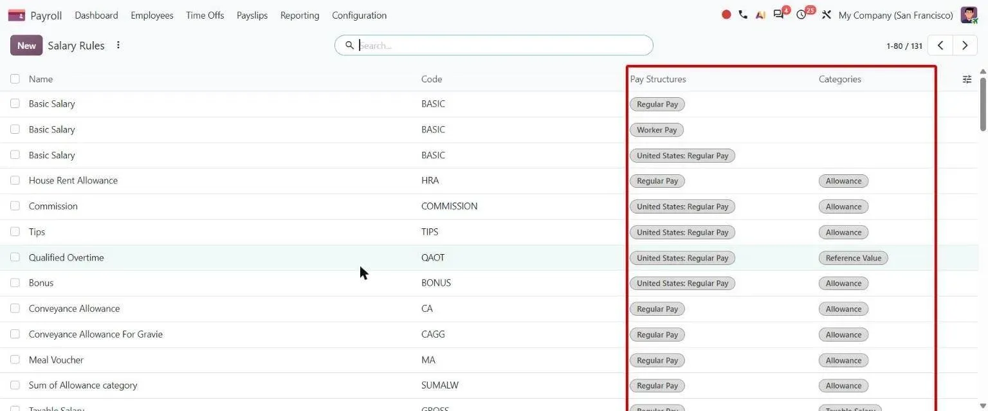Open the Reporting menu
Screen dimensions: 988x411
[x=300, y=15]
